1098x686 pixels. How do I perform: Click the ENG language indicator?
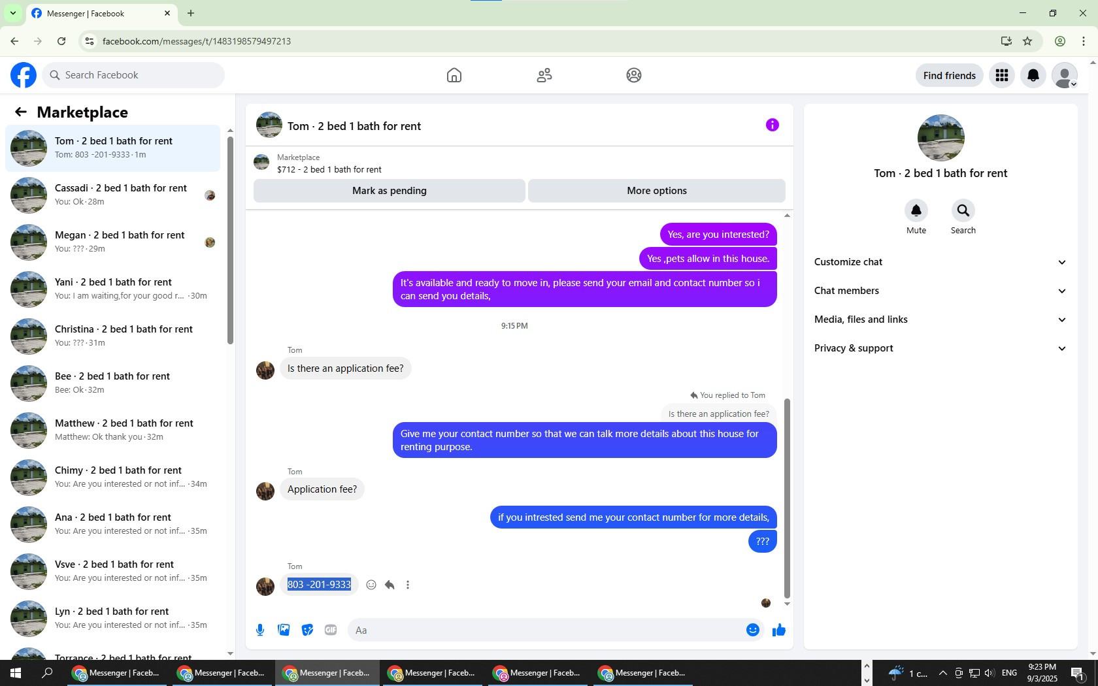pyautogui.click(x=1009, y=673)
